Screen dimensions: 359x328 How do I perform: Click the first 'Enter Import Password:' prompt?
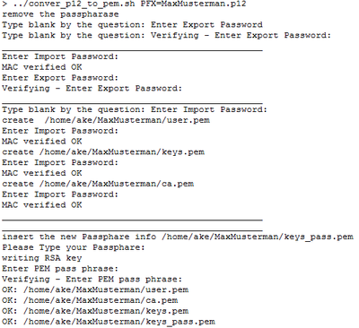60,56
